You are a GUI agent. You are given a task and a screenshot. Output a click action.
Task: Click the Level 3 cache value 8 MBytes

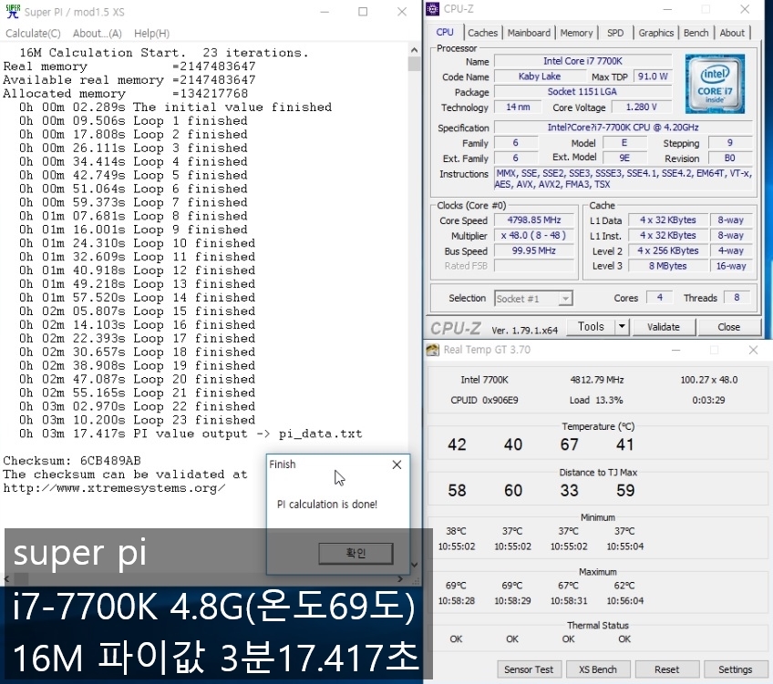click(668, 266)
